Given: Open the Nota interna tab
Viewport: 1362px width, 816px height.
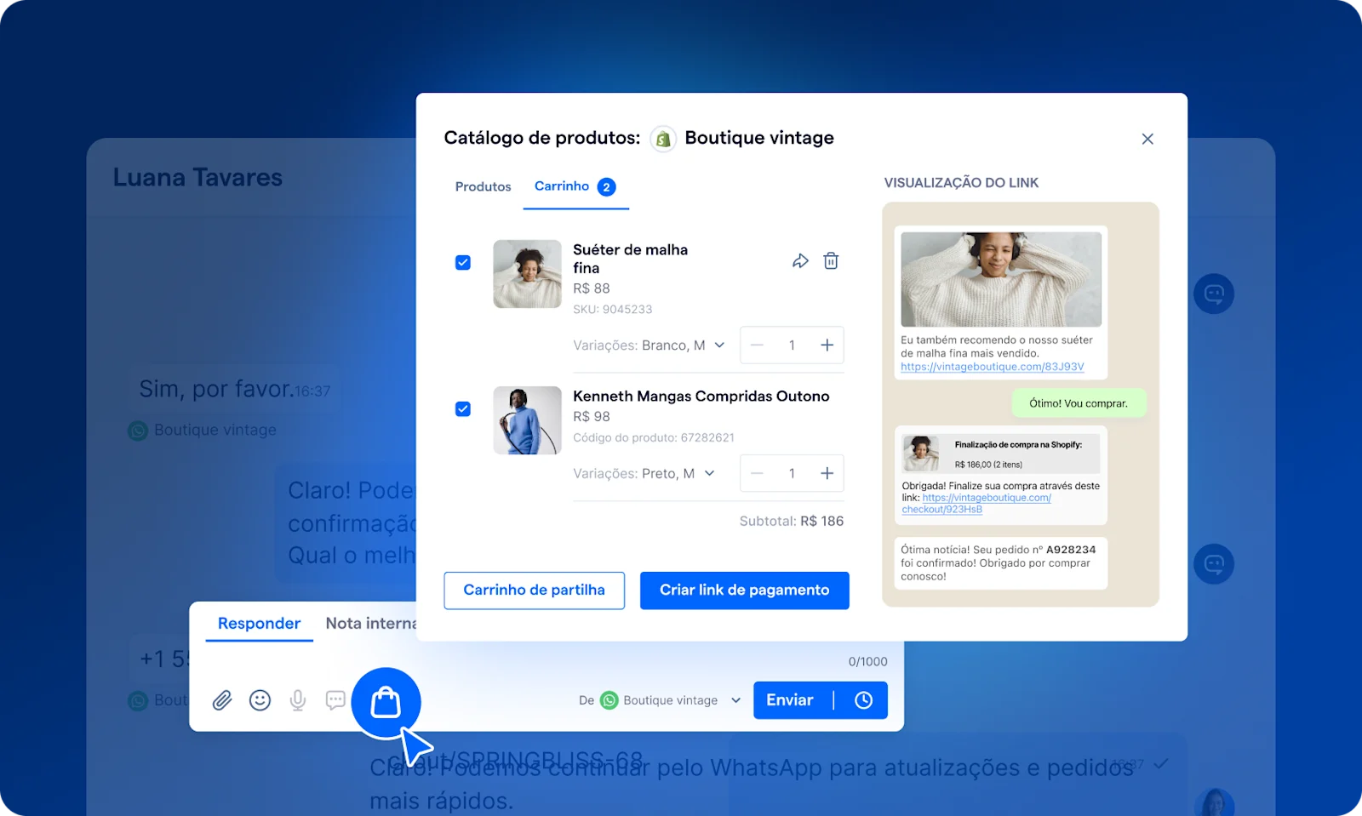Looking at the screenshot, I should (x=371, y=623).
